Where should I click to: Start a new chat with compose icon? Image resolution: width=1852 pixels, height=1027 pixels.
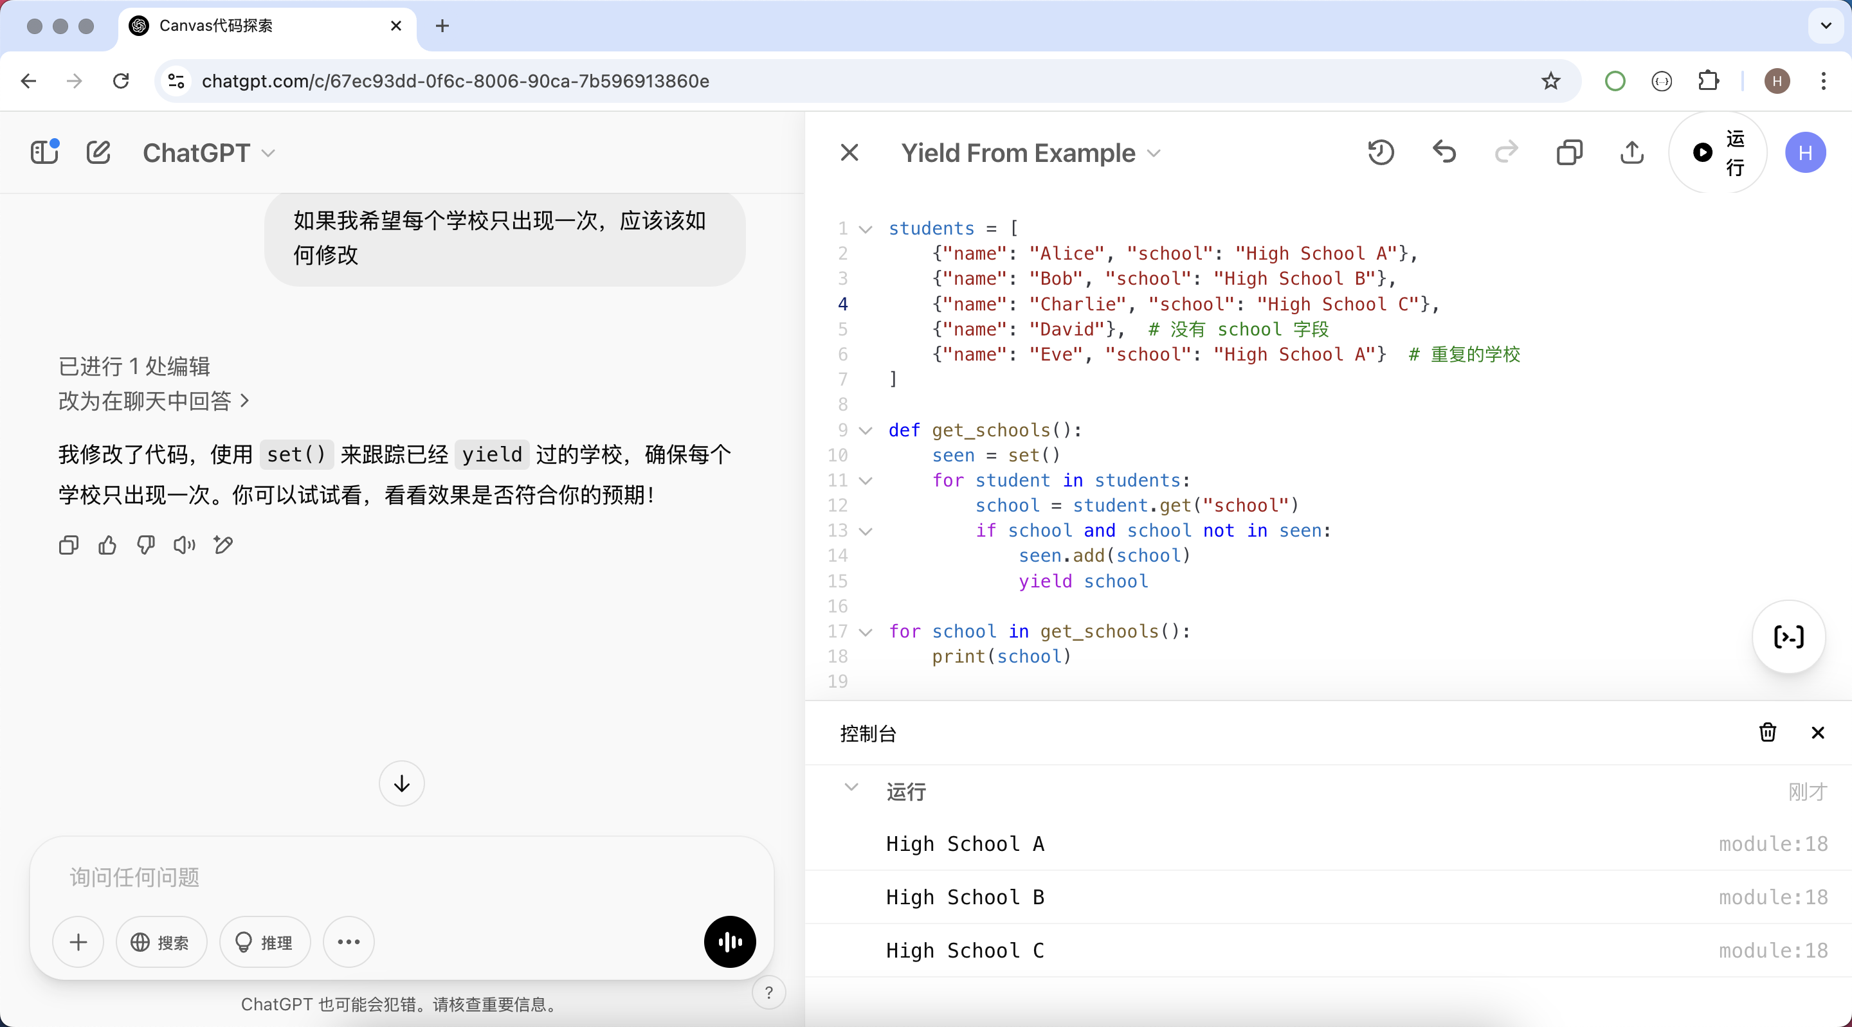(98, 152)
